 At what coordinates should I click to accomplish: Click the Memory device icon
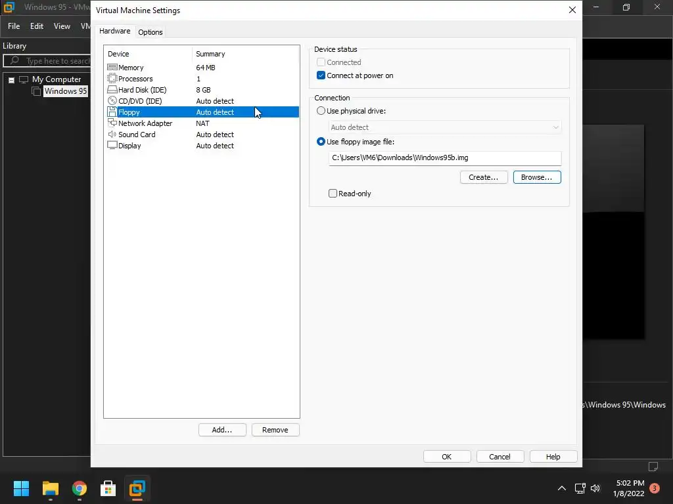point(112,68)
